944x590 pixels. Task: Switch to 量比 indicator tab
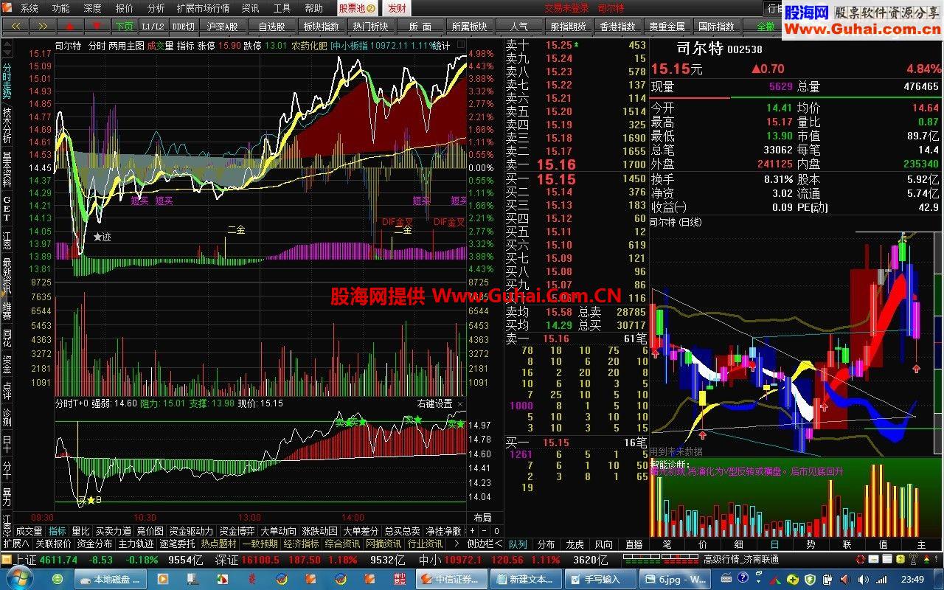[x=80, y=531]
